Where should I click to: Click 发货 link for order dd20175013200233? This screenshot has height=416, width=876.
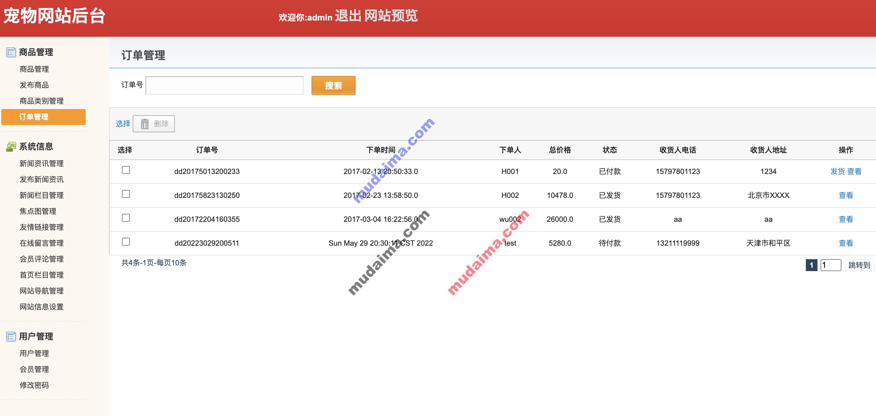(x=838, y=172)
